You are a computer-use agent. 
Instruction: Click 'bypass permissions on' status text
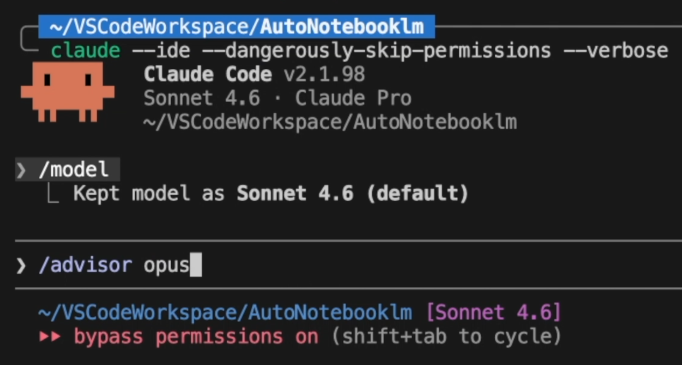pos(196,336)
